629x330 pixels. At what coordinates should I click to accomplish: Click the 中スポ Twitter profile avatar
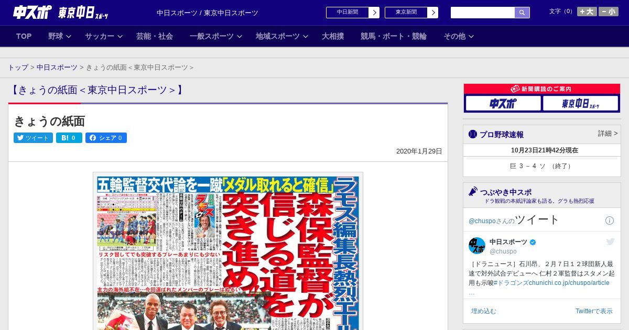pos(477,246)
